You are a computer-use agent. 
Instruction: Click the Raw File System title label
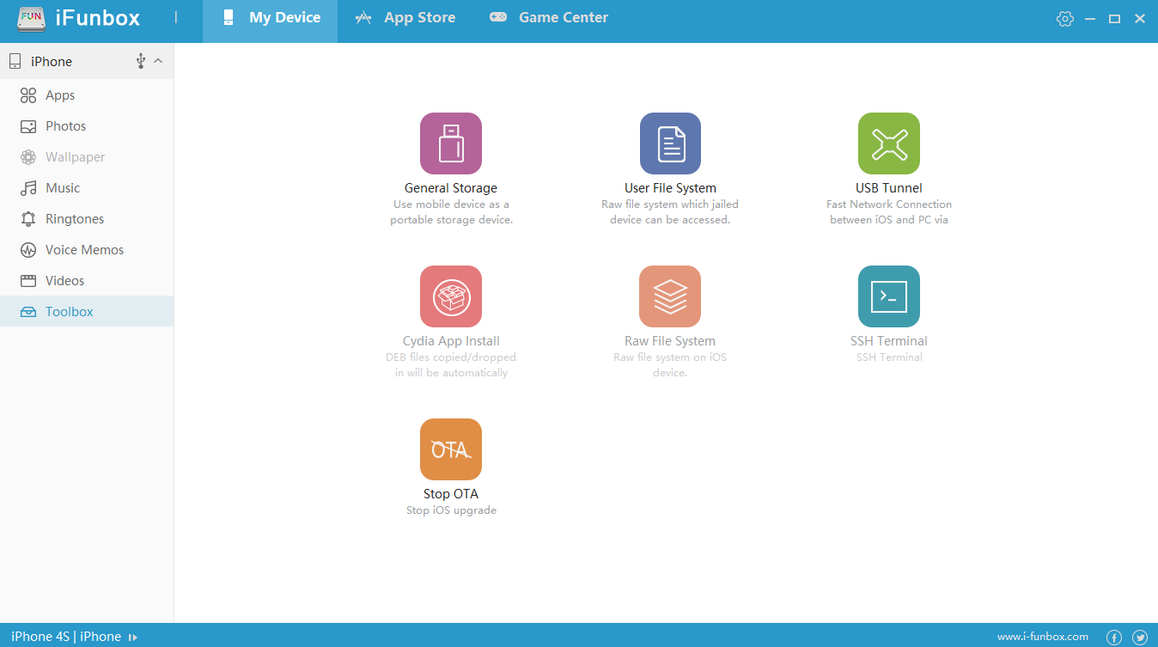[x=670, y=341]
